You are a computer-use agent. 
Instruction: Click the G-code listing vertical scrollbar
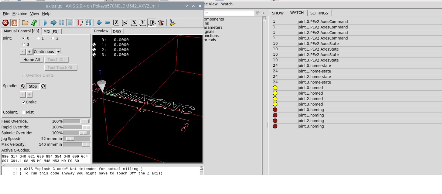pos(201,170)
